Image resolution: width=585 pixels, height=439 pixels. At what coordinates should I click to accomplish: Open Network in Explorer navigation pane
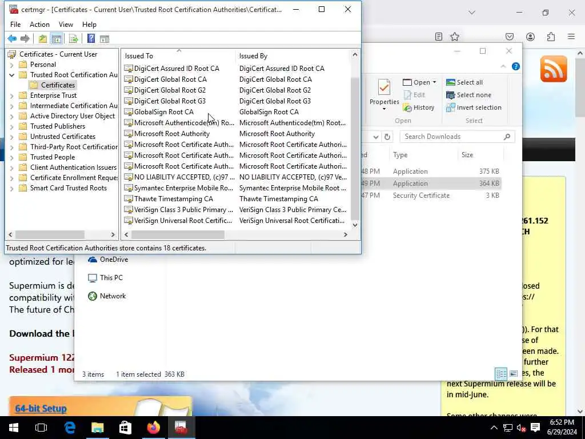point(107,296)
